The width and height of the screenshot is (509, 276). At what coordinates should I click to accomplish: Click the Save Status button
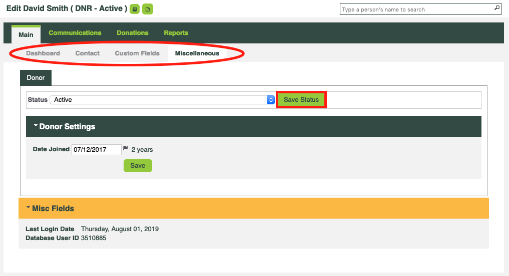click(x=301, y=100)
